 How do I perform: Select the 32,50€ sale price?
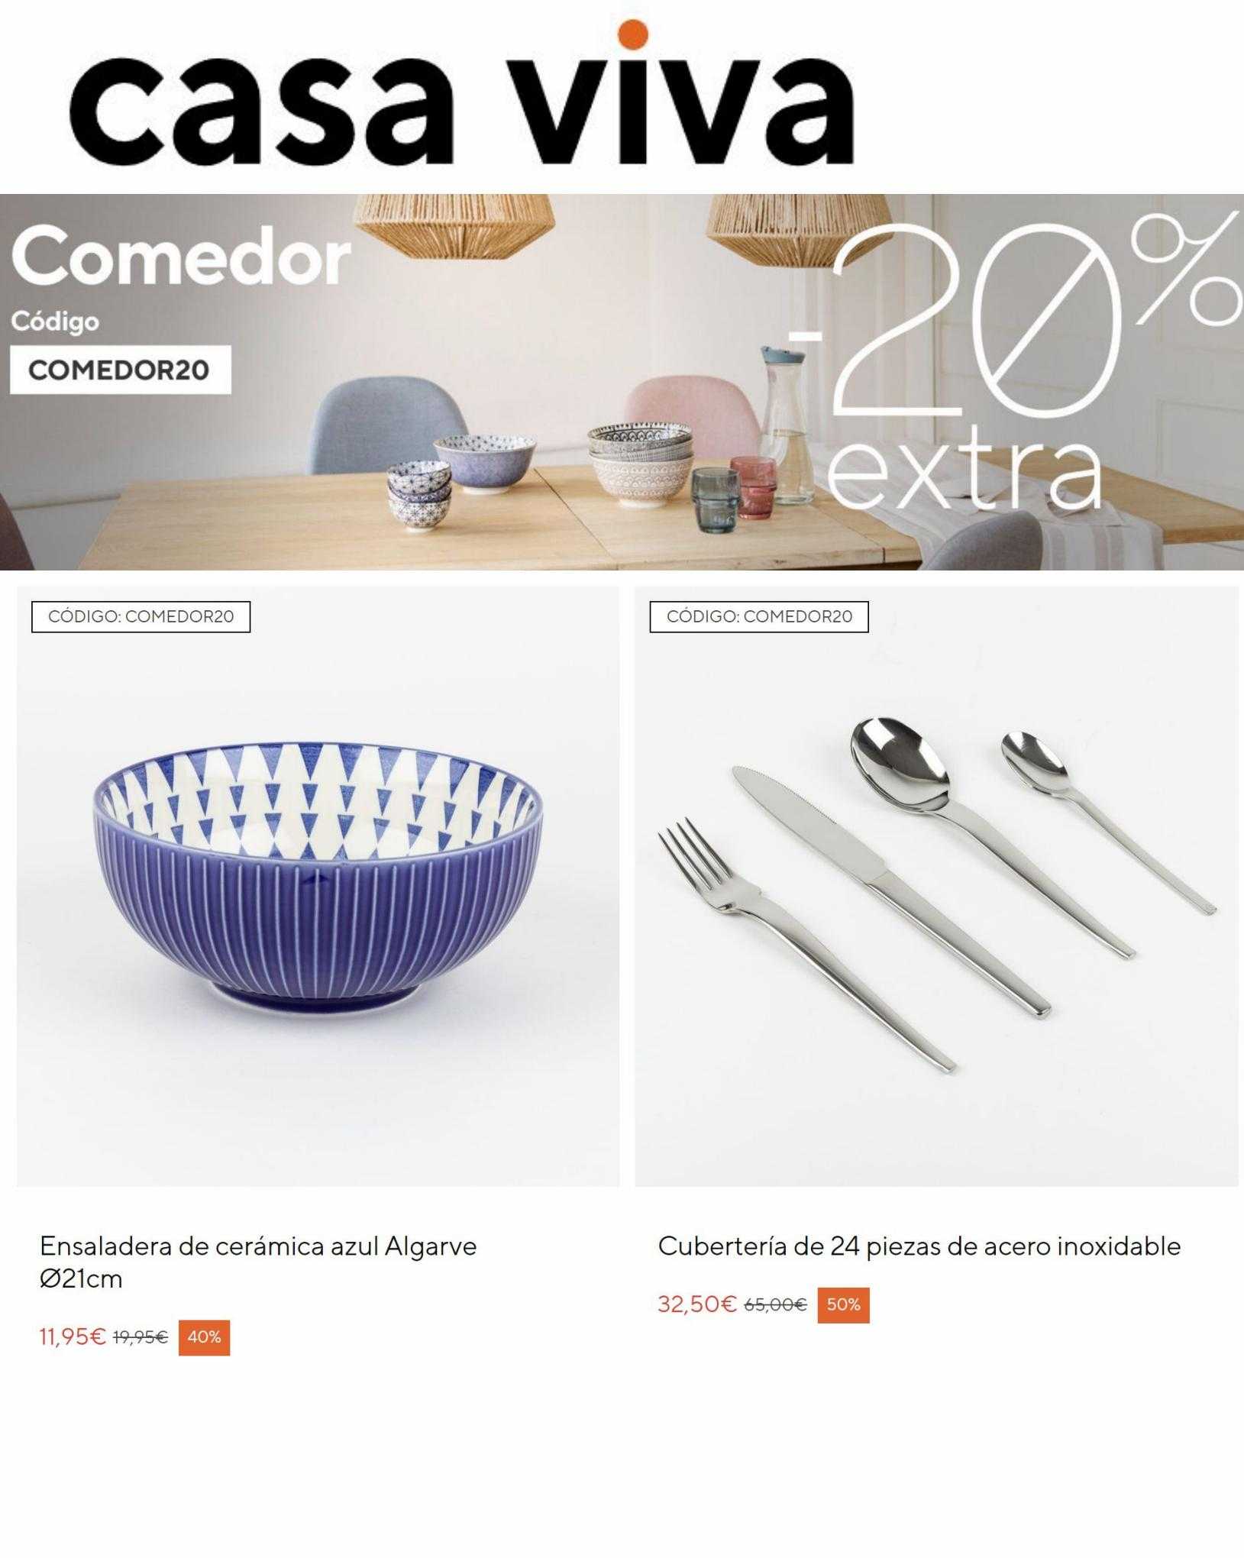click(x=697, y=1304)
